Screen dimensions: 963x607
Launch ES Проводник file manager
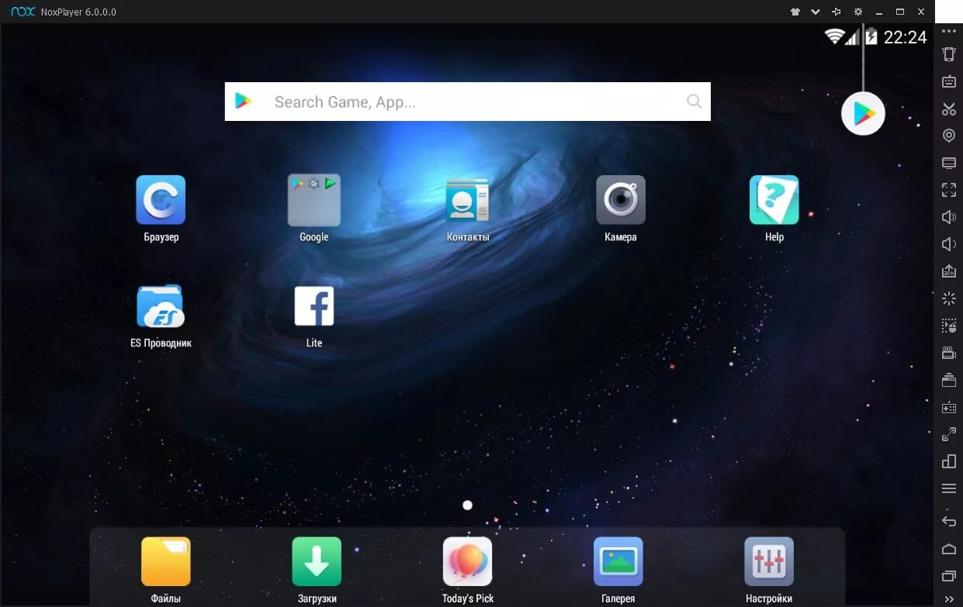(161, 306)
